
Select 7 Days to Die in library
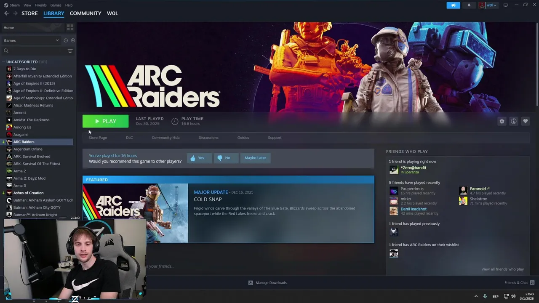click(x=24, y=69)
